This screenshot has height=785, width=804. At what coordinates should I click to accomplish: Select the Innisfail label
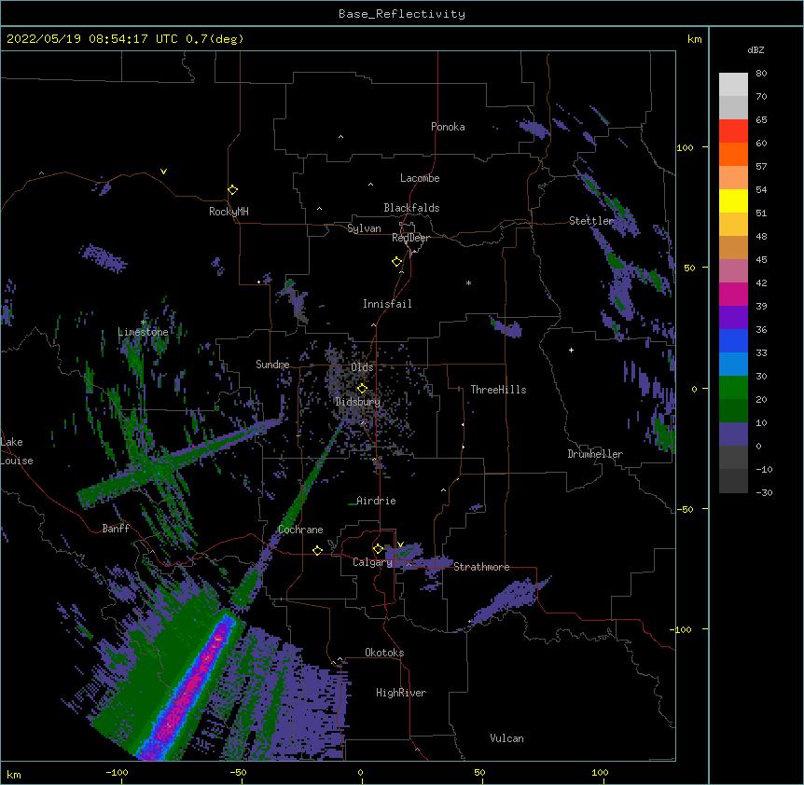click(x=387, y=304)
